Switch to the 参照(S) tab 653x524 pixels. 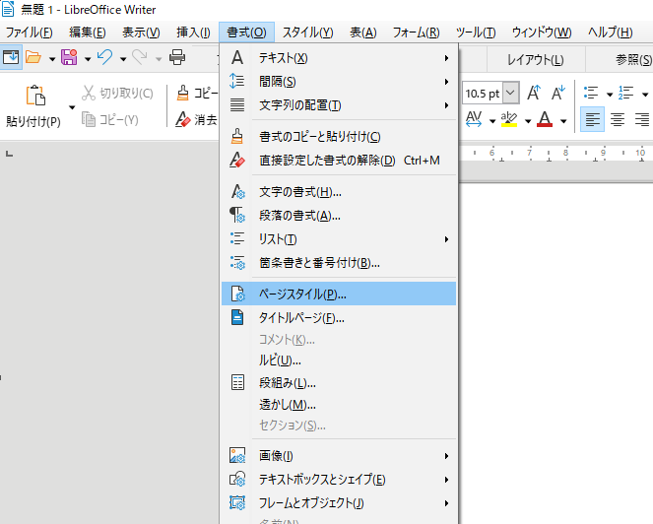633,59
